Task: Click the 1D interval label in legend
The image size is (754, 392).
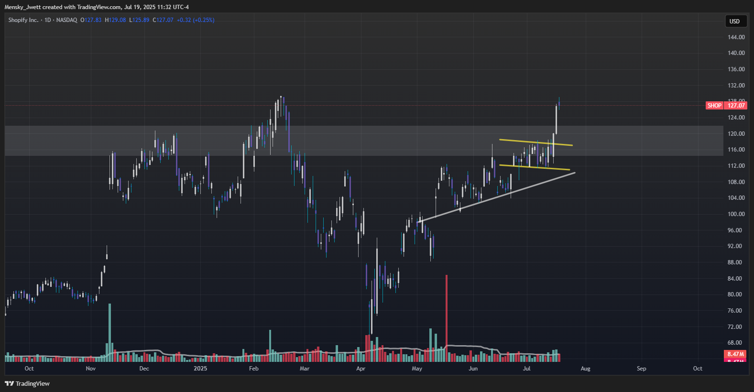Action: (48, 20)
